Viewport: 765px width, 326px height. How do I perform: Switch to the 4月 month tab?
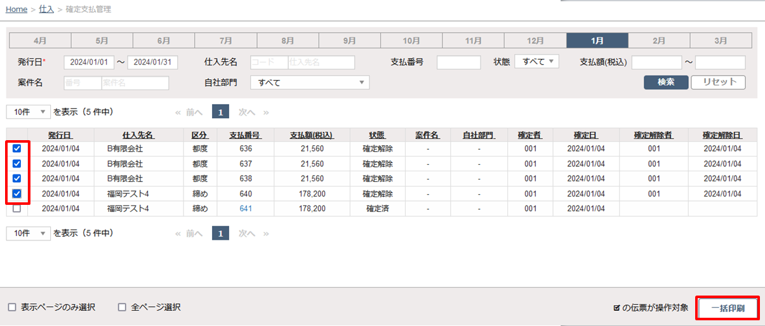(x=40, y=41)
